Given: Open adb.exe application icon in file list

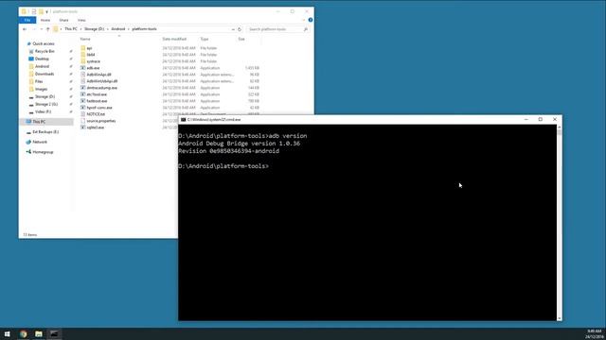Looking at the screenshot, I should (82, 68).
